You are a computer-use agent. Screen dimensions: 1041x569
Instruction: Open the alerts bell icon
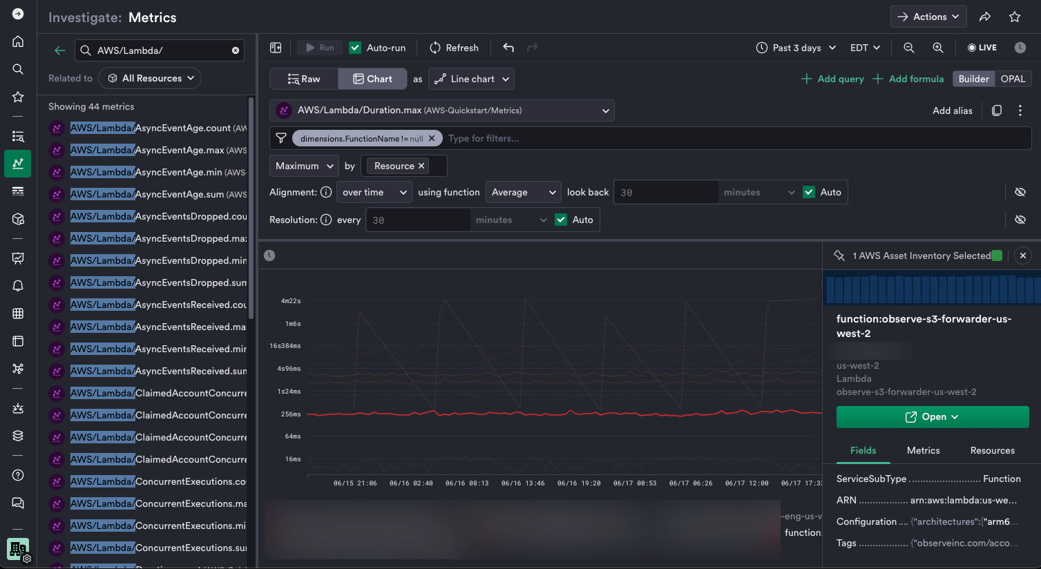[18, 286]
